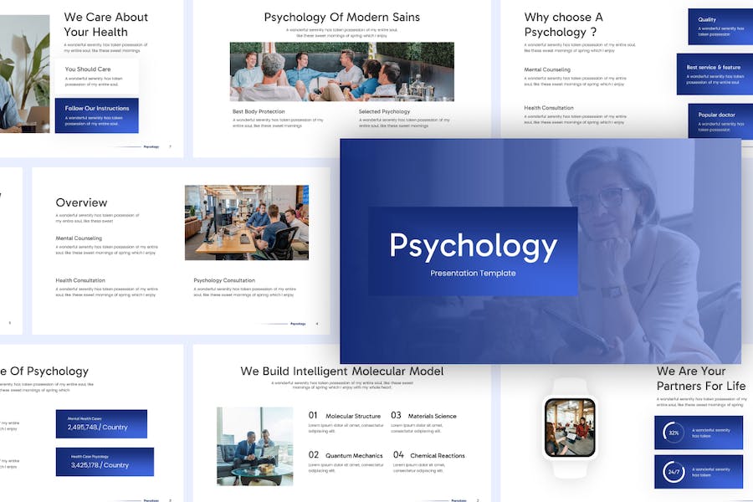
Task: Click the smartwatch mockup image
Action: click(x=570, y=428)
